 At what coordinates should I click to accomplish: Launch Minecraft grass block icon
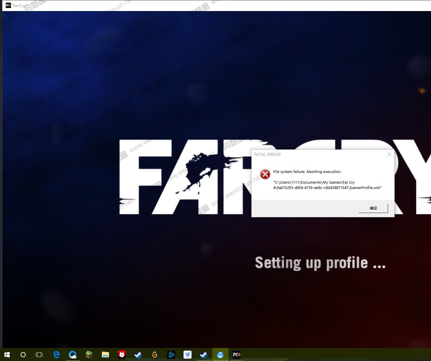89,355
